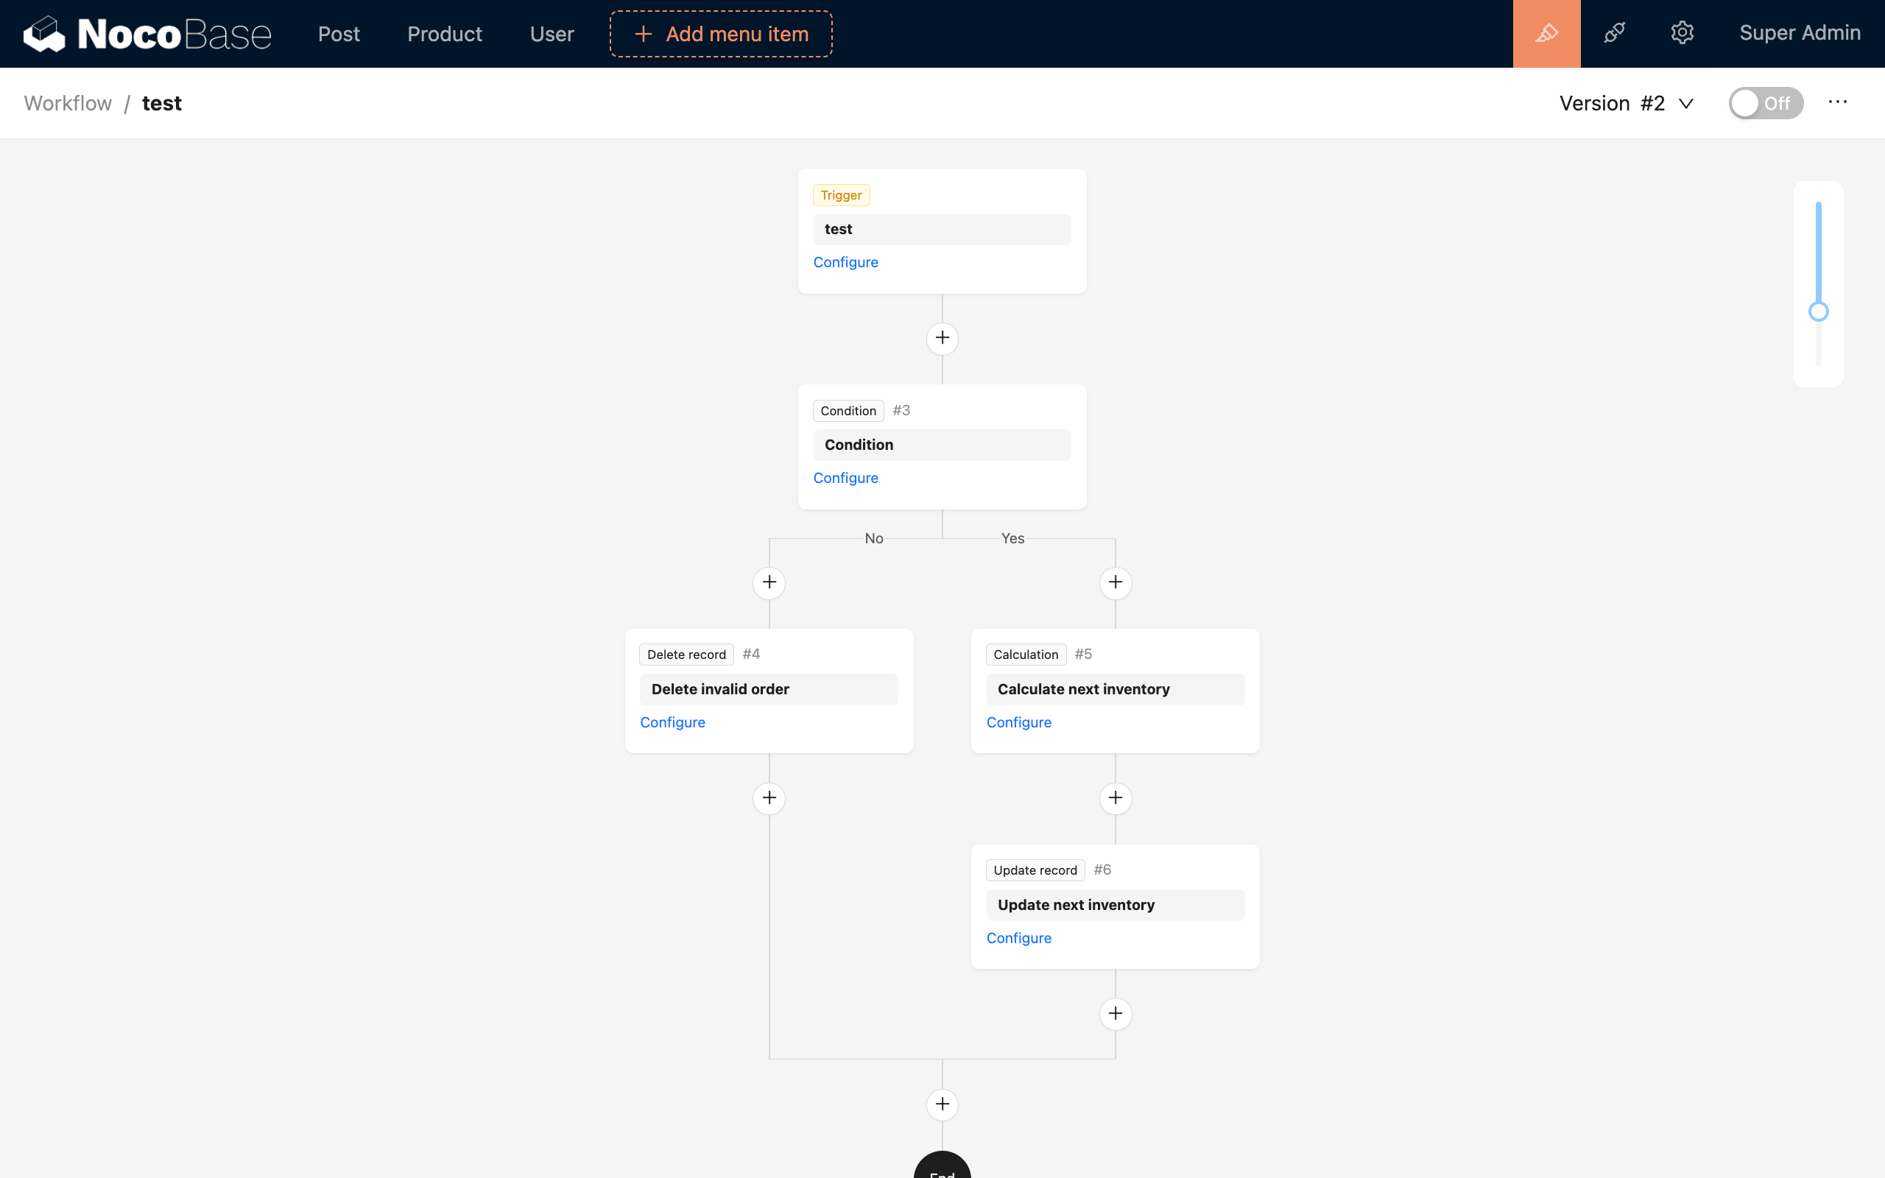Open the Workflow breadcrumb link
Viewport: 1885px width, 1178px height.
point(67,102)
